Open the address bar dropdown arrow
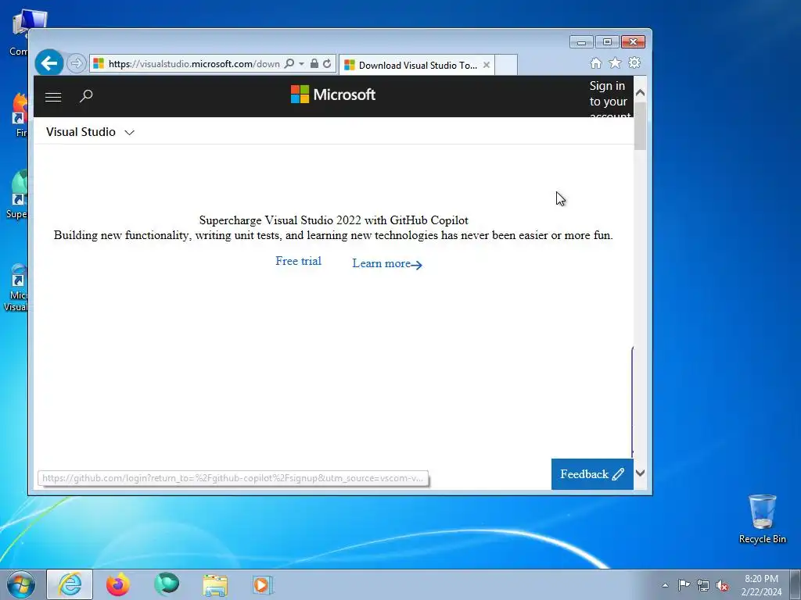This screenshot has width=801, height=600. pos(301,63)
